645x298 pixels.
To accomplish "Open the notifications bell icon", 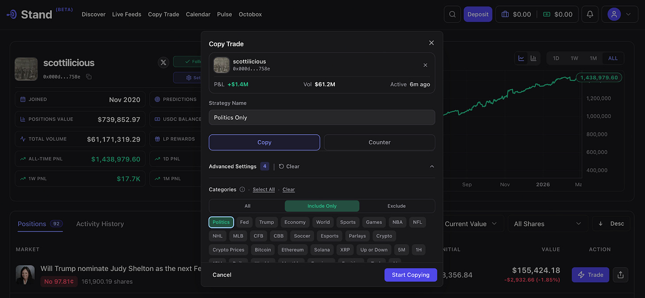I will 590,14.
